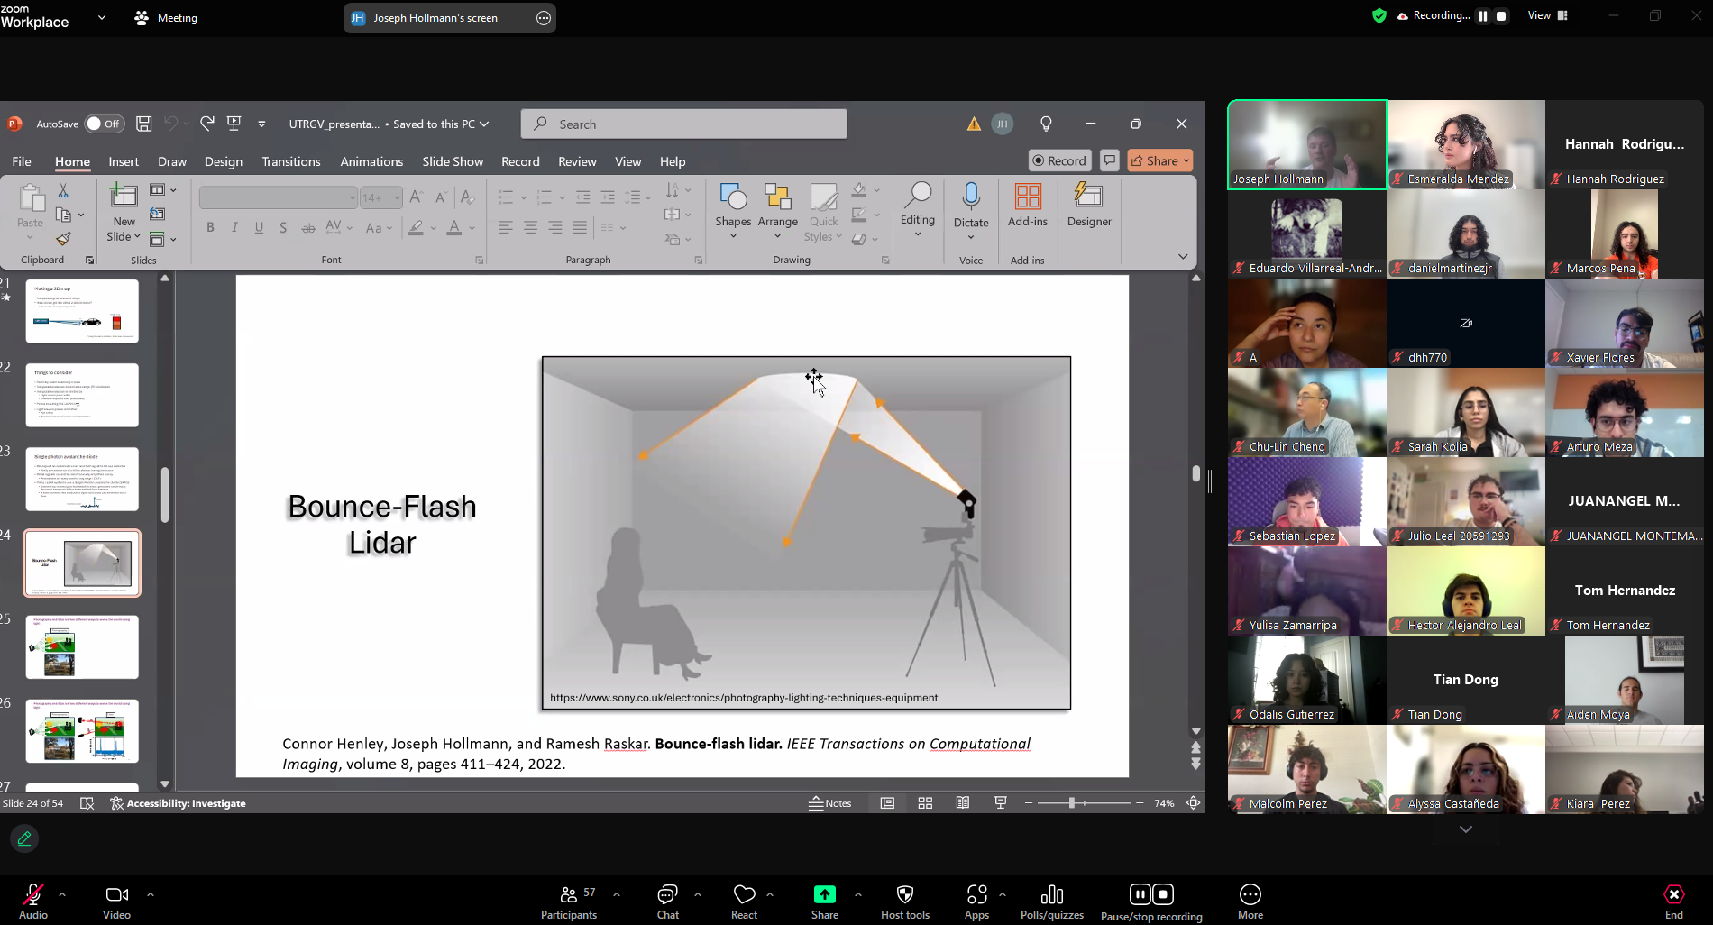This screenshot has width=1713, height=925.
Task: Toggle the Notes pane
Action: (x=829, y=803)
